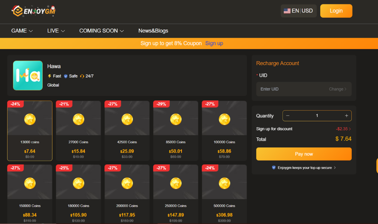Click the Login button
Screen dimensions: 378x224
pyautogui.click(x=336, y=11)
